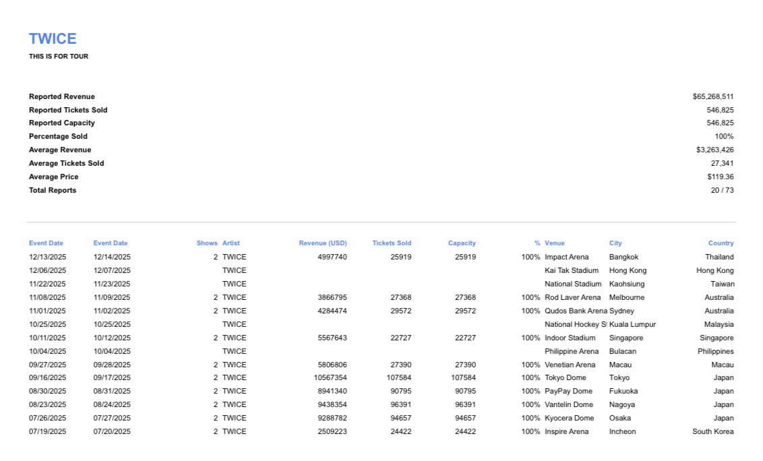Sort by the City column header
Image resolution: width=763 pixels, height=461 pixels.
[x=615, y=243]
